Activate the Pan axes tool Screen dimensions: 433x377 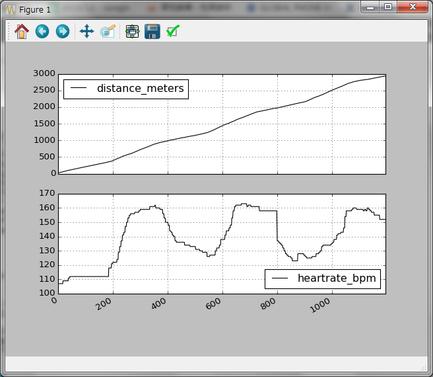tap(86, 31)
